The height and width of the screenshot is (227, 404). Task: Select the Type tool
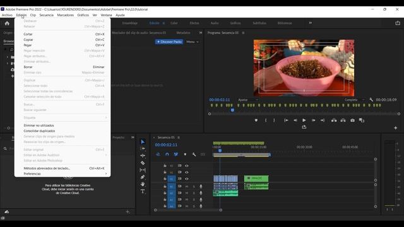click(x=143, y=191)
